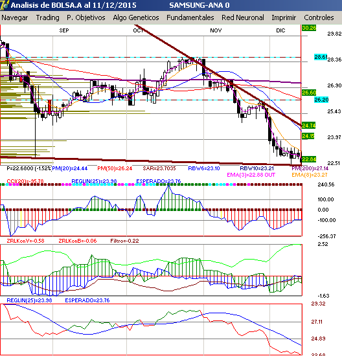Open the Controles menu
Viewport: 342px width, 356px height.
coord(319,17)
